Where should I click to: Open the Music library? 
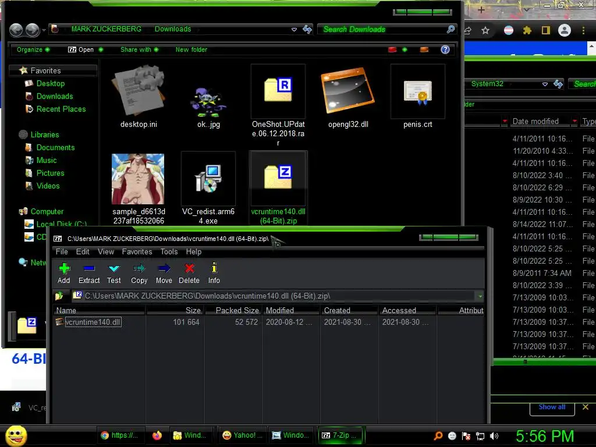(x=47, y=161)
